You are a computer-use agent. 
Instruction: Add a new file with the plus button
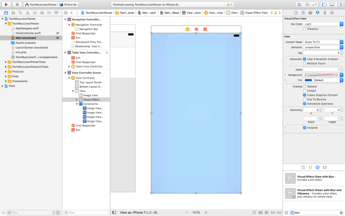click(3, 213)
